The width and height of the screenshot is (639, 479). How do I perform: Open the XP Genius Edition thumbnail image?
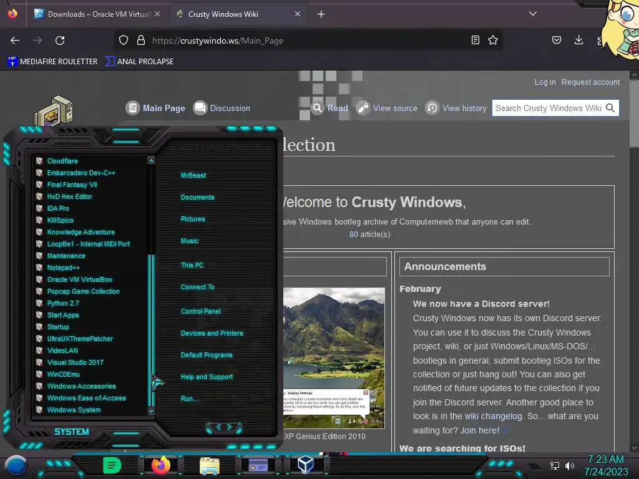click(x=334, y=358)
